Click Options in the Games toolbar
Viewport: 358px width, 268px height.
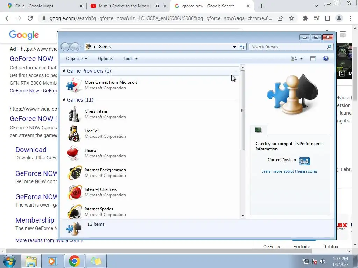tap(105, 59)
